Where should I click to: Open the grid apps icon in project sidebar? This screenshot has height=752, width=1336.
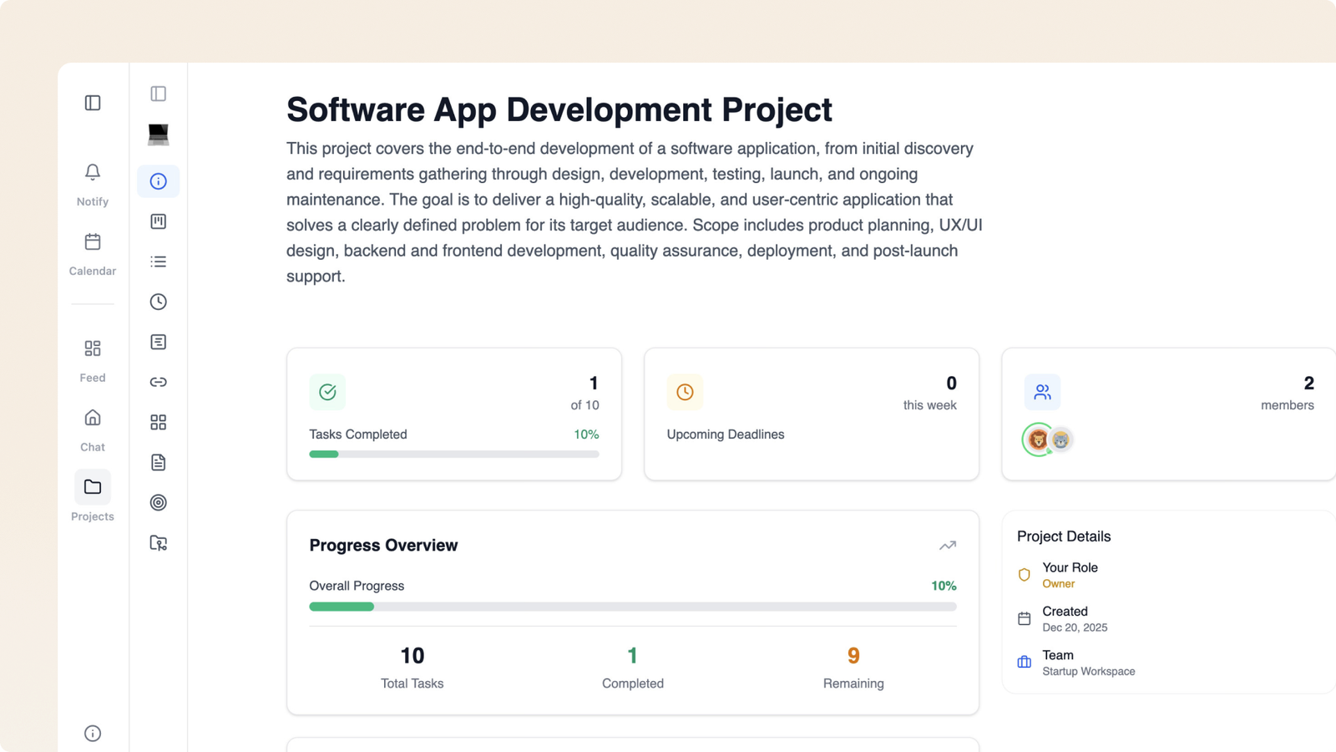[159, 422]
